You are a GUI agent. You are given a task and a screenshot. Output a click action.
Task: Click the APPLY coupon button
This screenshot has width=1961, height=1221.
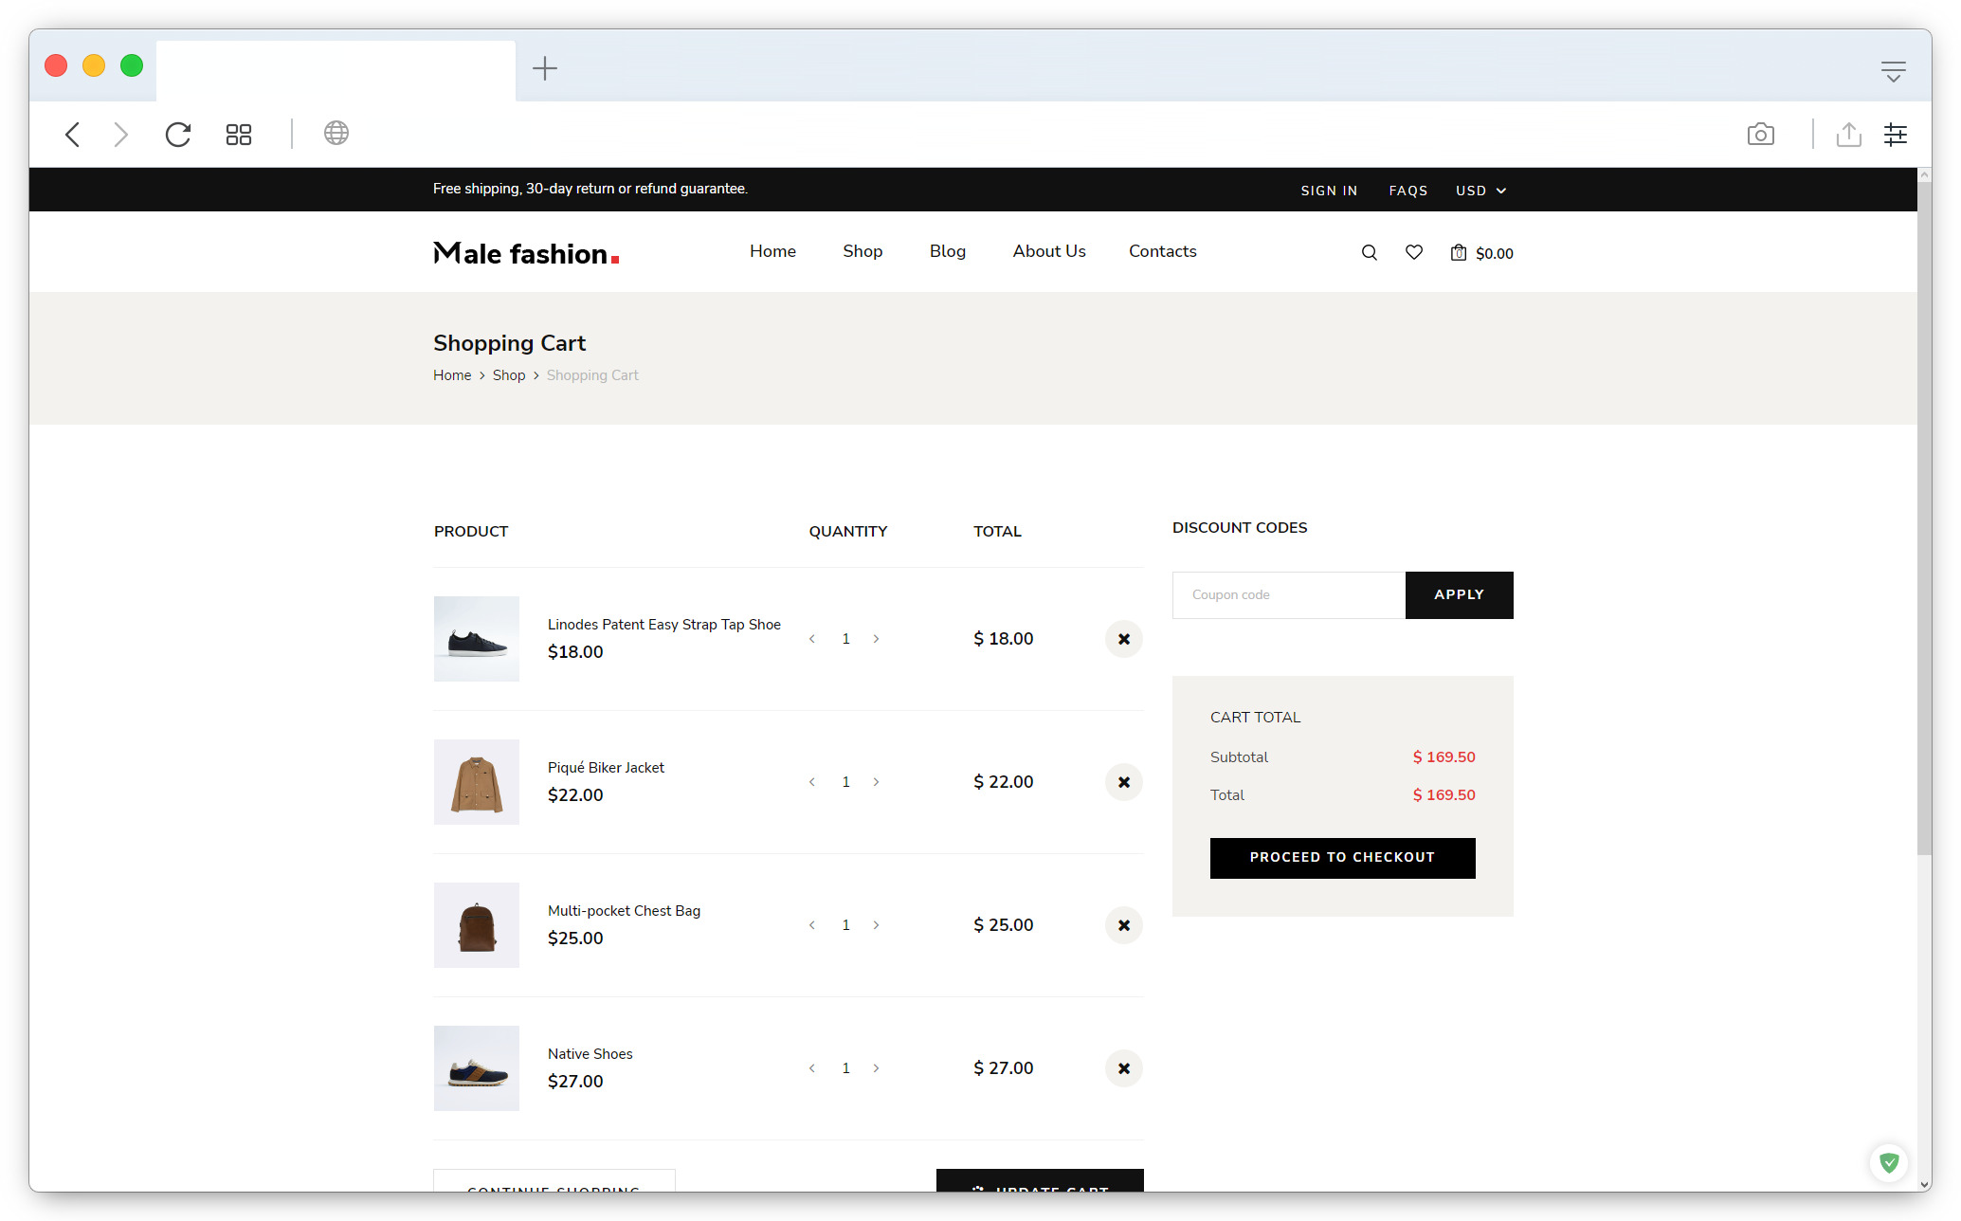[1460, 595]
